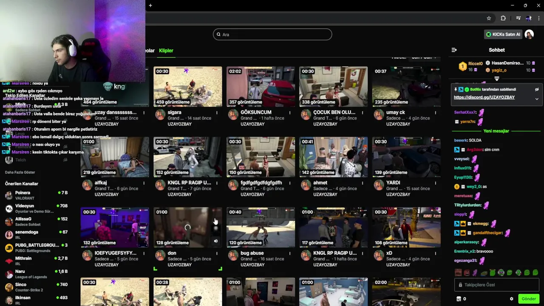Open the browser profile avatar in toolbar

[529, 18]
